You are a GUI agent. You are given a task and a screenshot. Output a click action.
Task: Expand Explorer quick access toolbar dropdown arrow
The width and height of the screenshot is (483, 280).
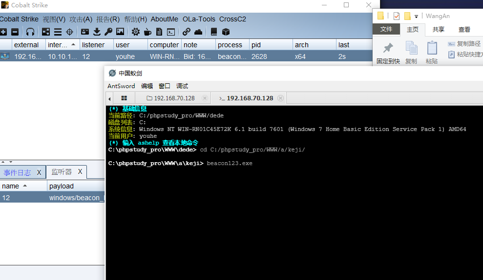point(416,17)
